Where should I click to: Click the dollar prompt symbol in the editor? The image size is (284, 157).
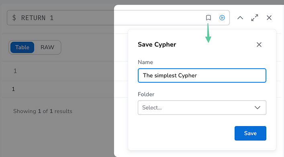(14, 18)
